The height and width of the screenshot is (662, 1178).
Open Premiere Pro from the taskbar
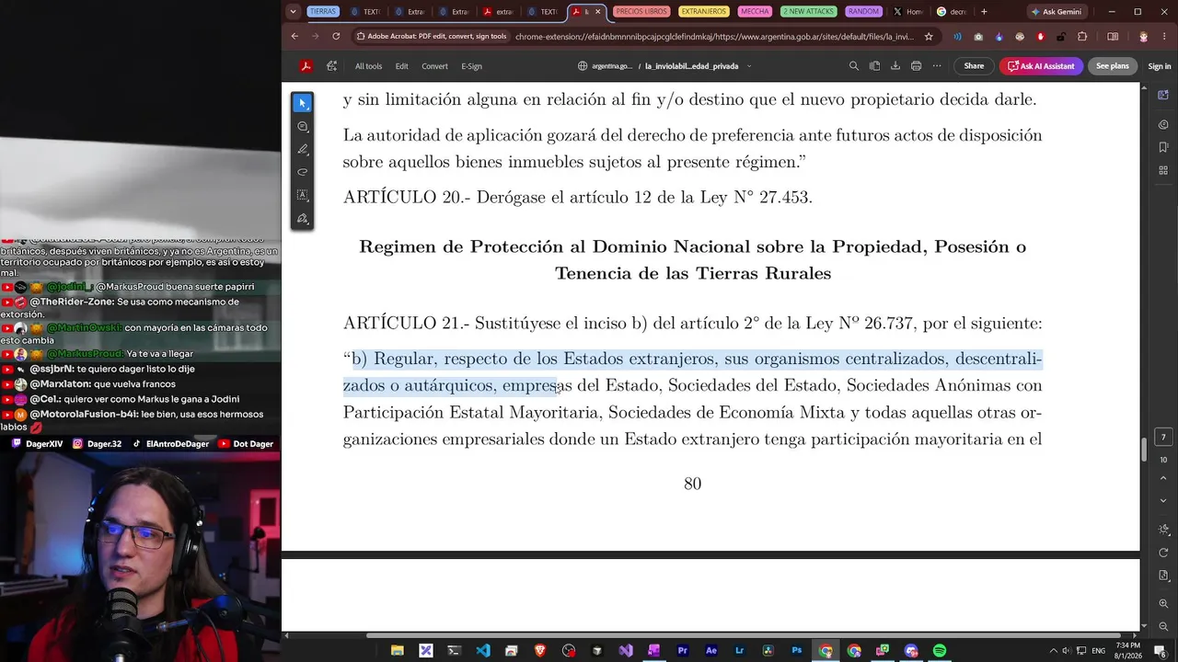click(x=683, y=650)
